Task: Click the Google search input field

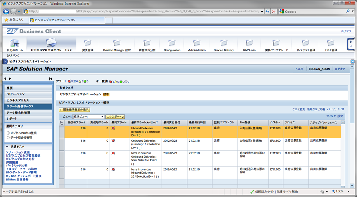Action: (315, 12)
